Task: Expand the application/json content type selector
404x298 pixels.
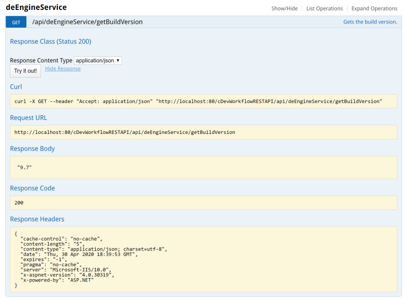Action: click(x=98, y=60)
